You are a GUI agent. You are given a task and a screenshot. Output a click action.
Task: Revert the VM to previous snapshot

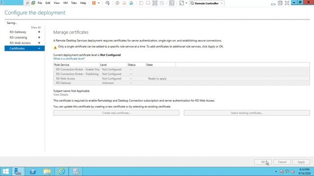(124, 3)
